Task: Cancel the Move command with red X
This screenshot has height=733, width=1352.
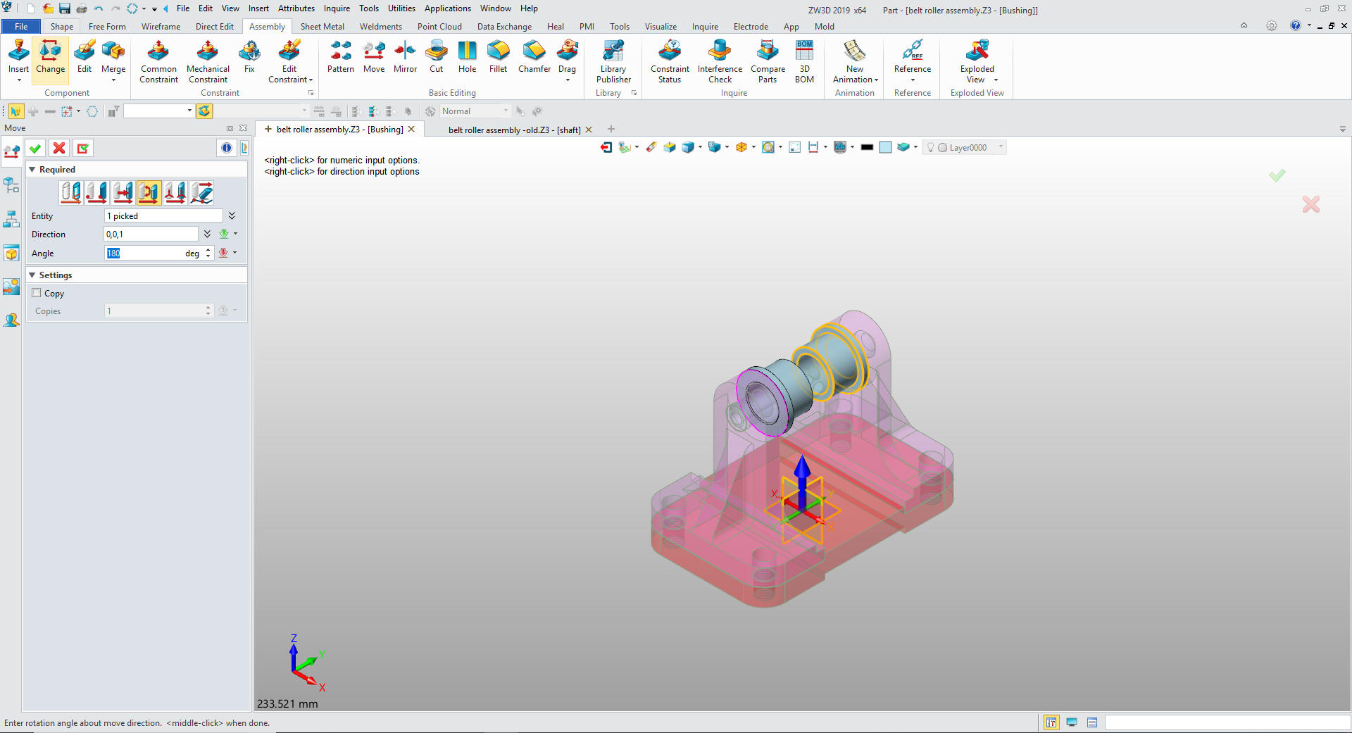Action: click(x=59, y=148)
